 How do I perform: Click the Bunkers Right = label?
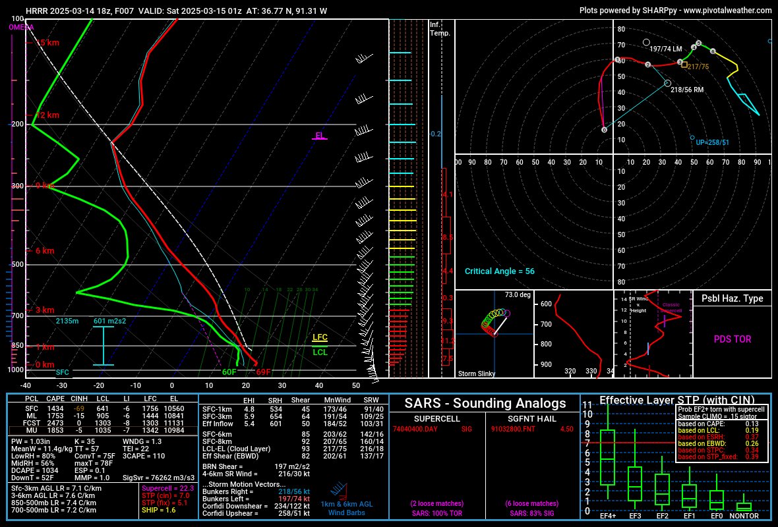[x=228, y=491]
